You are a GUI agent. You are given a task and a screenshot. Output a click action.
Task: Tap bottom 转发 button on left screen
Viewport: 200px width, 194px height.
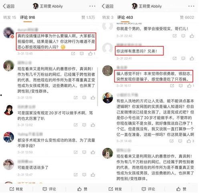tap(16, 189)
